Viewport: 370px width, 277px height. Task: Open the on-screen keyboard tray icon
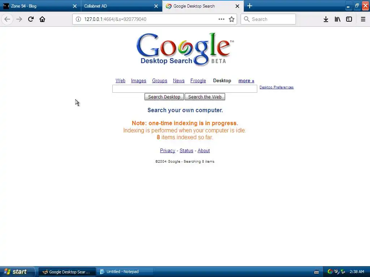[317, 272]
